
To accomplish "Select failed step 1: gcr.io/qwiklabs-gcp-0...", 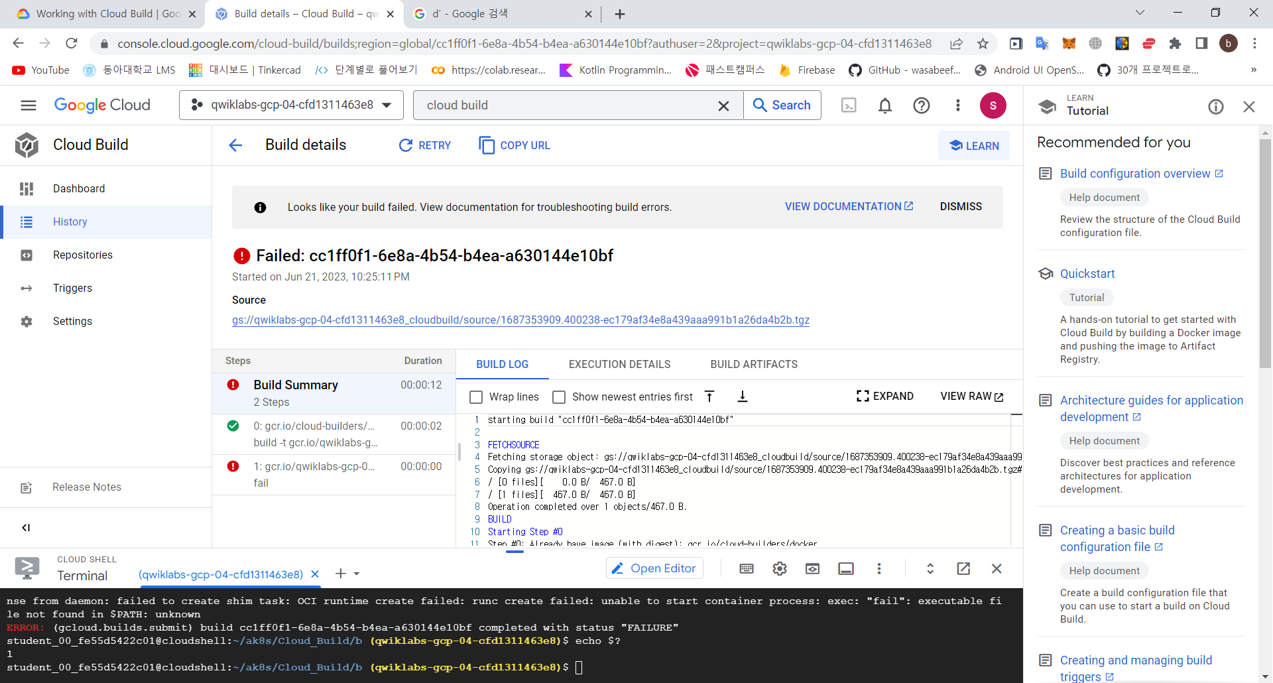I will 333,475.
